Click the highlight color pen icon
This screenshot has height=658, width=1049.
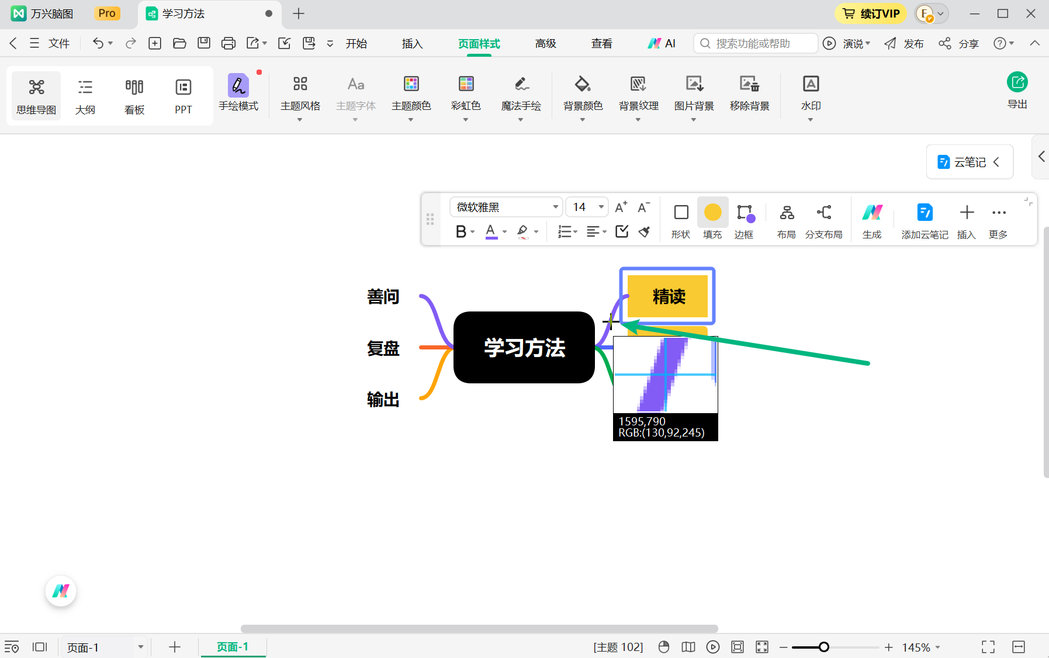(522, 231)
